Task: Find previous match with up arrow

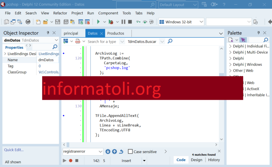Action: (114, 151)
